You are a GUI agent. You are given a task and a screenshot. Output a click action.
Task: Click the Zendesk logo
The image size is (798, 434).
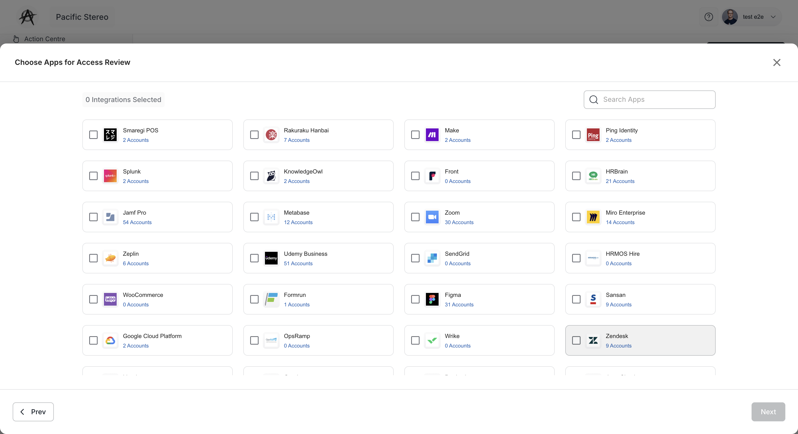(x=593, y=340)
